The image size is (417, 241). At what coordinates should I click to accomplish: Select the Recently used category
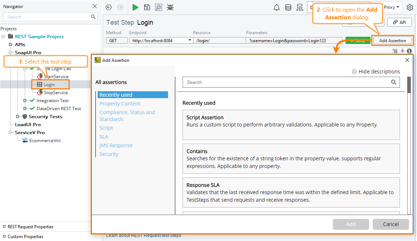pyautogui.click(x=133, y=95)
